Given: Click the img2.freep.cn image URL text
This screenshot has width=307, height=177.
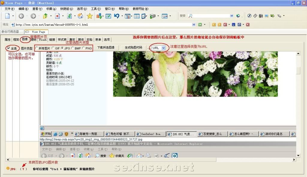Looking at the screenshot, I should [91, 139].
